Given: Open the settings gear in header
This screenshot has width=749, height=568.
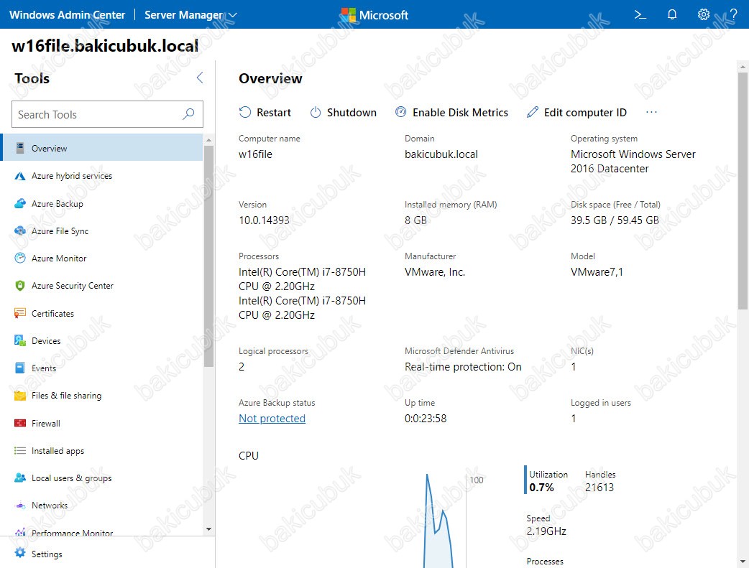Looking at the screenshot, I should [704, 14].
